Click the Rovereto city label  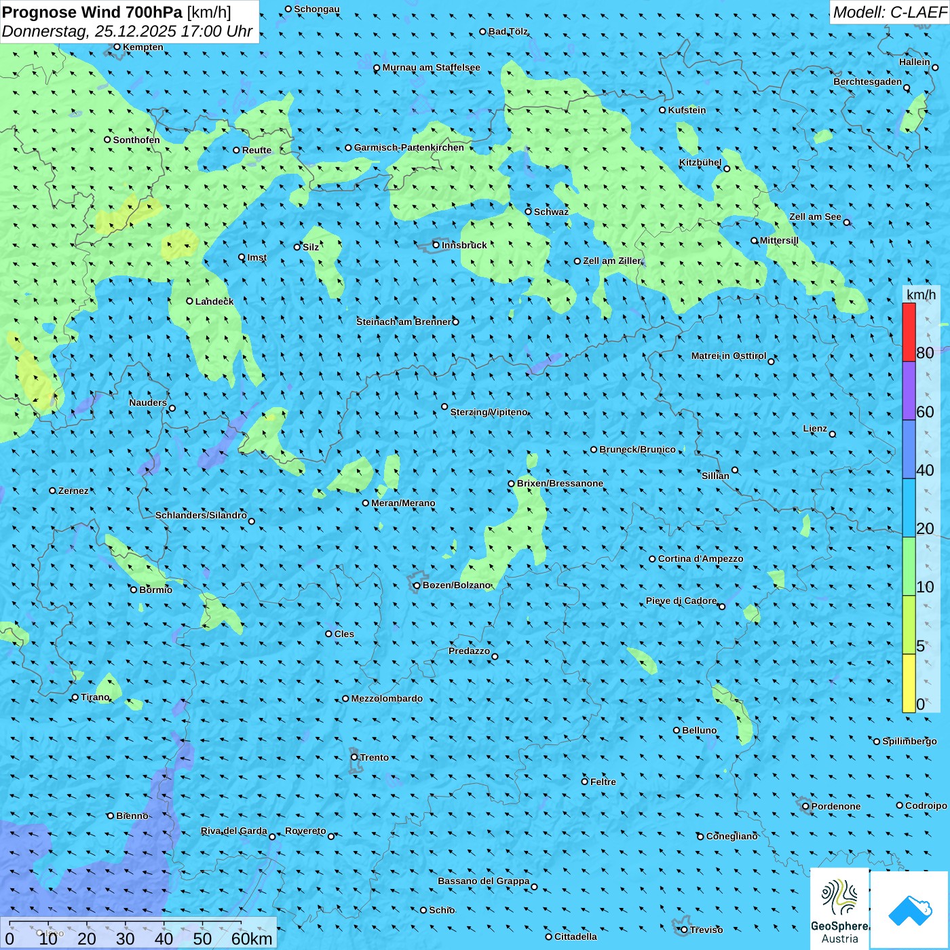click(x=305, y=831)
